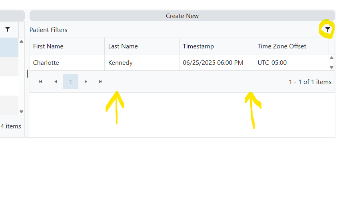This screenshot has width=347, height=208.
Task: Click the 06/25/2025 06:00 PM timestamp cell
Action: (213, 63)
